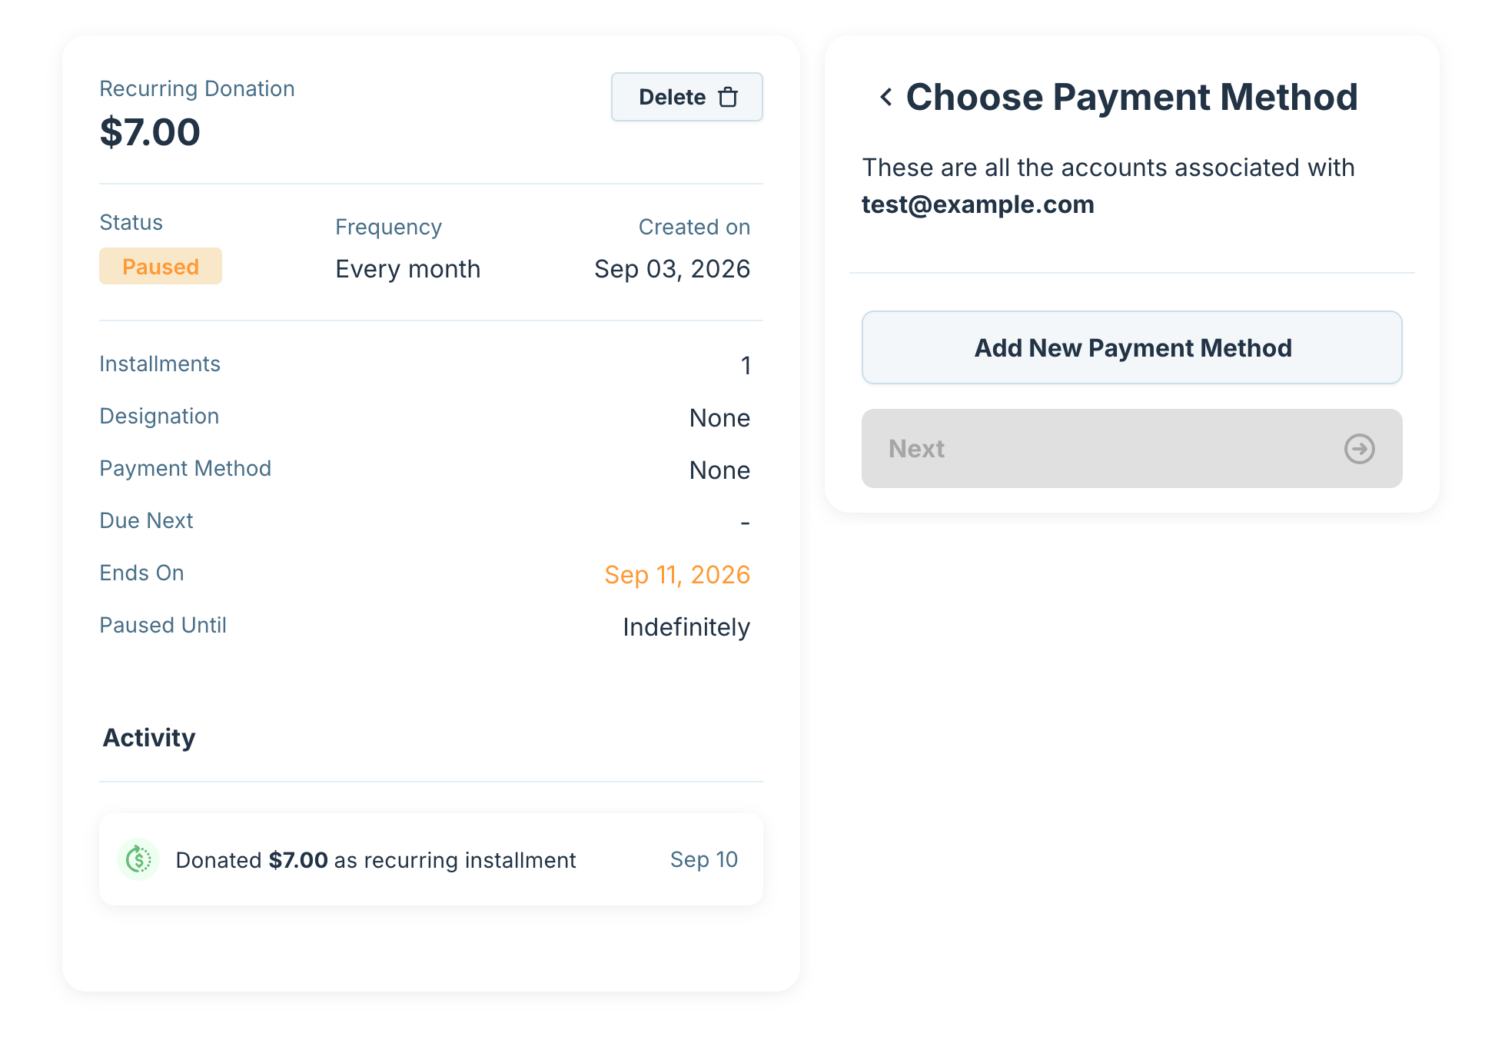Image resolution: width=1505 pixels, height=1053 pixels.
Task: Click the green recurring donation icon
Action: pos(138,859)
